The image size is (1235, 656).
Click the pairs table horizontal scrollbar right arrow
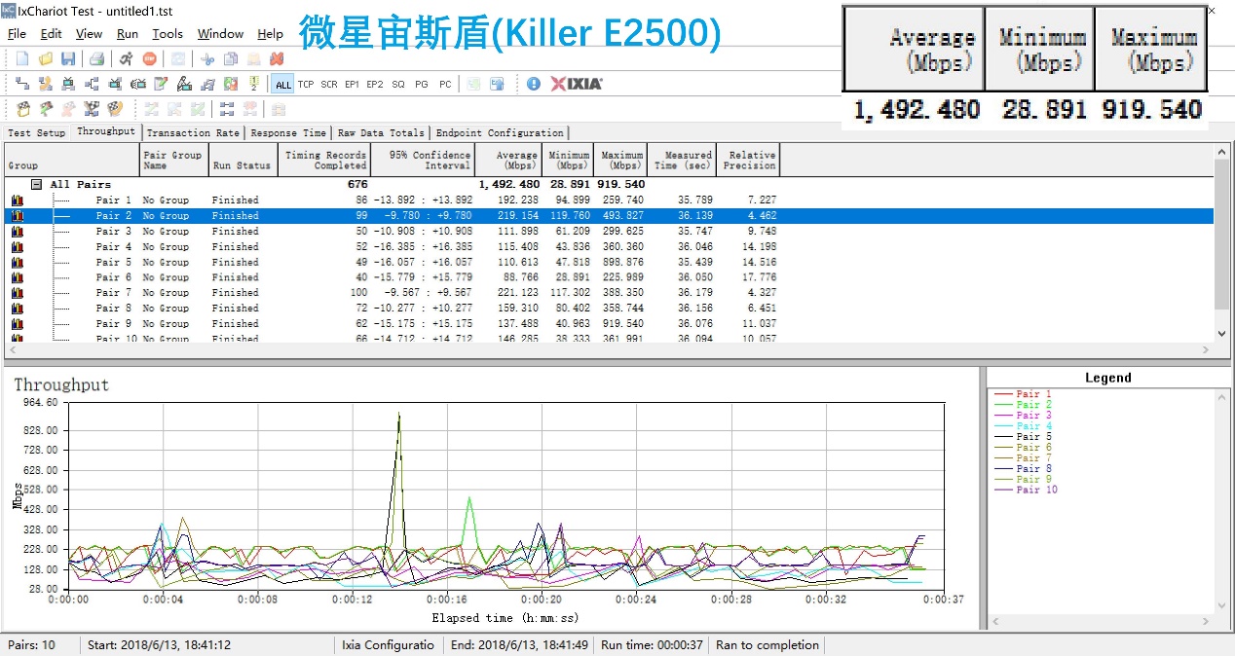tap(1208, 348)
